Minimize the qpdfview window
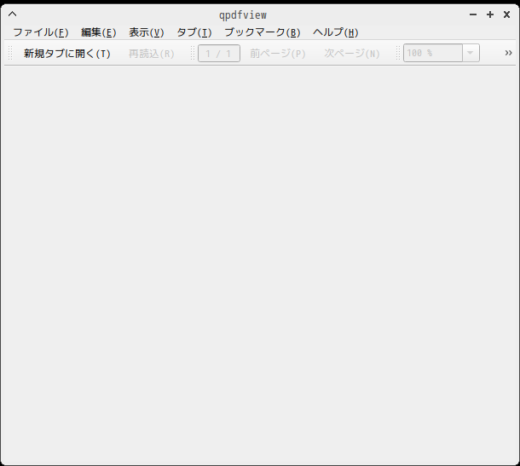 click(x=473, y=14)
